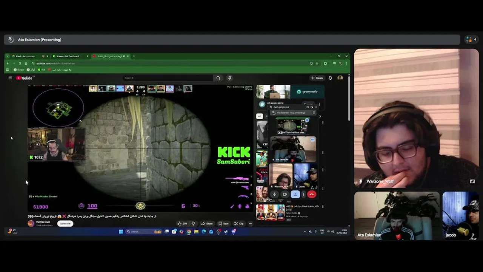Click the Save button under the video
Screen dimensions: 483x272
tap(224, 224)
